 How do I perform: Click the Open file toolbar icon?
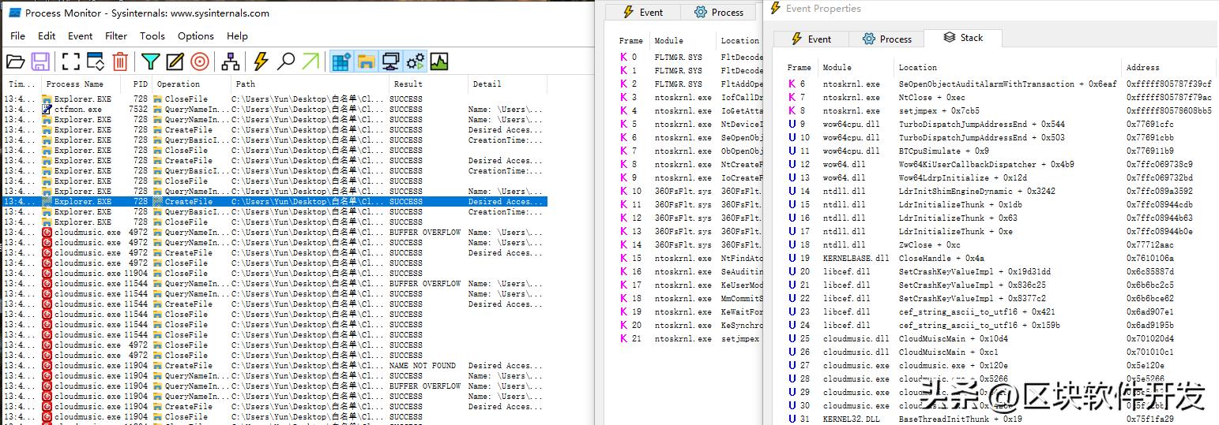pyautogui.click(x=16, y=62)
